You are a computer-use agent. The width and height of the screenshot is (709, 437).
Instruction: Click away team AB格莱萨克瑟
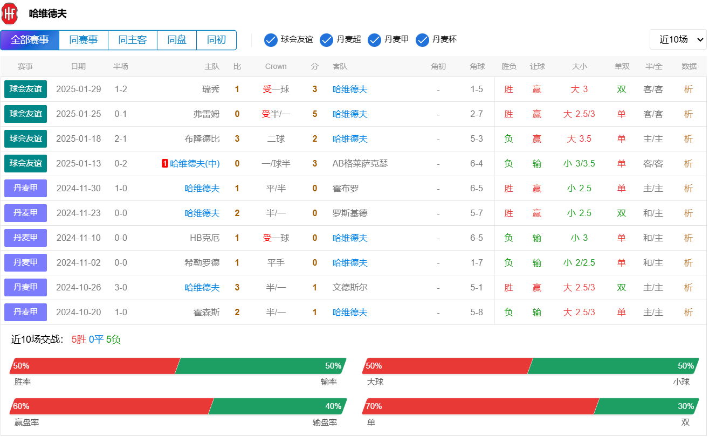point(360,163)
